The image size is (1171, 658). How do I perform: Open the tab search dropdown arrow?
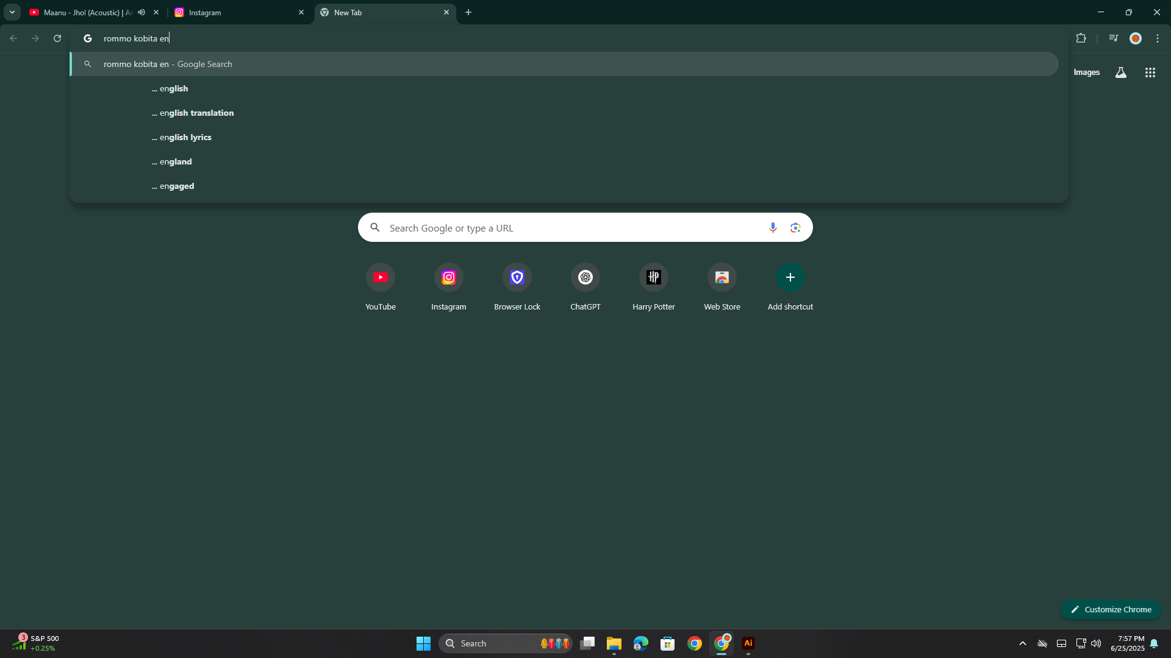coord(12,12)
